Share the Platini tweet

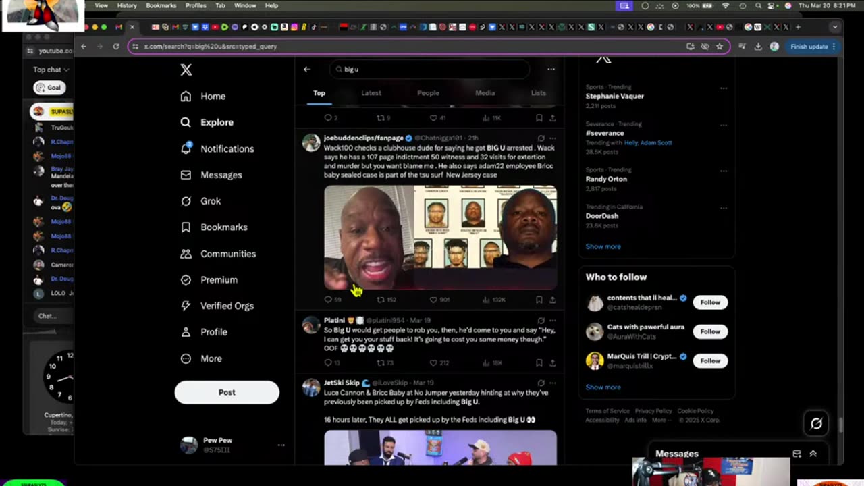[x=552, y=362]
